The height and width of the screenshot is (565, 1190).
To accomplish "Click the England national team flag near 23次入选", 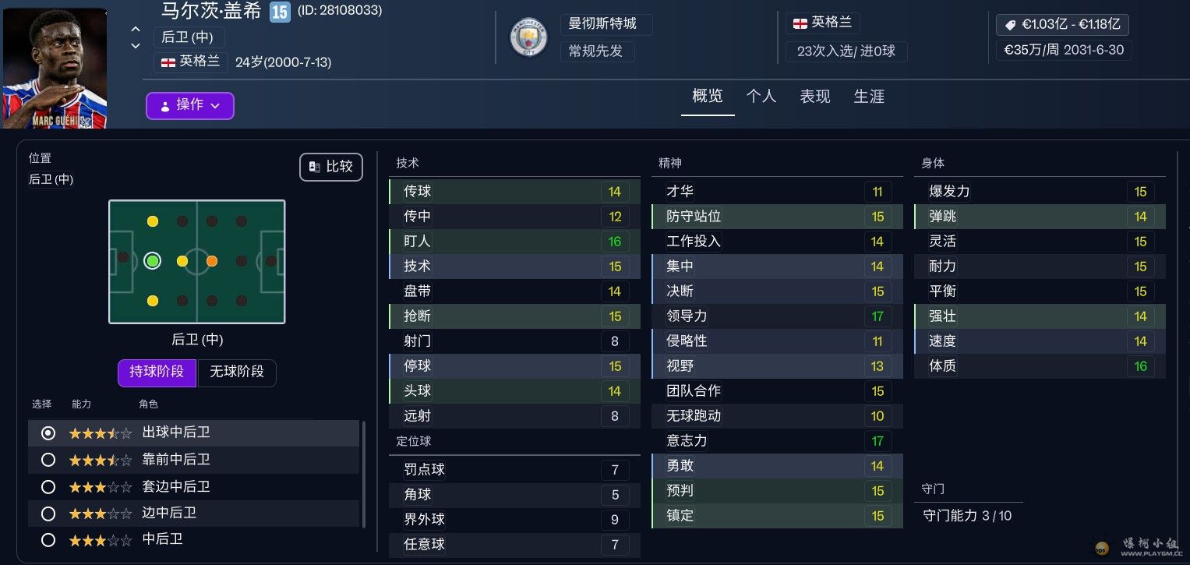I will pyautogui.click(x=800, y=23).
